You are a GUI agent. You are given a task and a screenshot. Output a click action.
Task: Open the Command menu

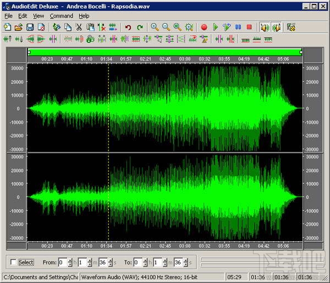tap(61, 16)
